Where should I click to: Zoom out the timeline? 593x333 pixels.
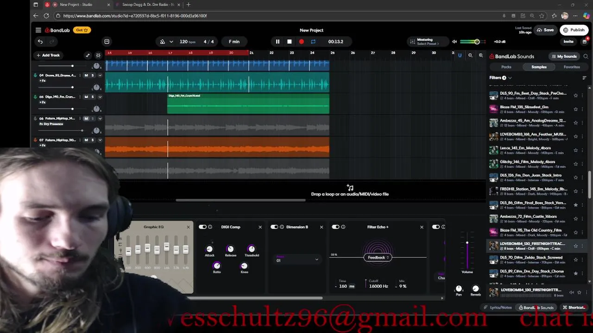click(x=470, y=55)
